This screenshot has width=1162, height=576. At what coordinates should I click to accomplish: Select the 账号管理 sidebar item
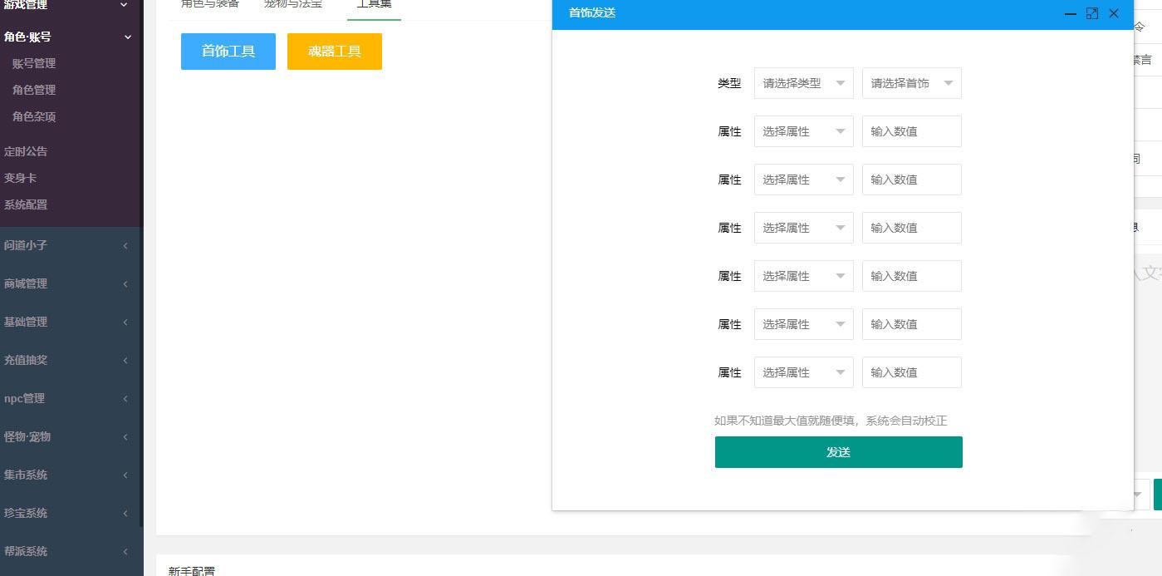pyautogui.click(x=34, y=63)
